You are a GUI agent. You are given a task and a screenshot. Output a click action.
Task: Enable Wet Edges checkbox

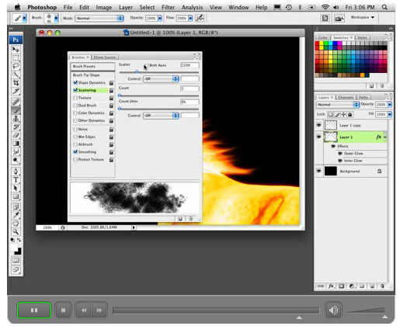[75, 137]
